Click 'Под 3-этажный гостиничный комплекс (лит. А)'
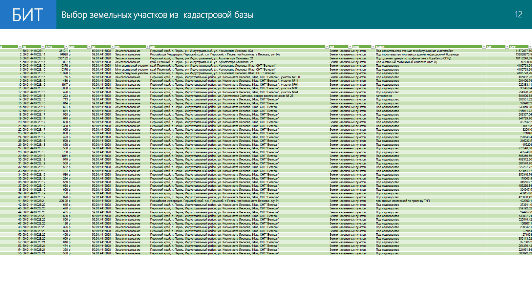 pos(406,62)
